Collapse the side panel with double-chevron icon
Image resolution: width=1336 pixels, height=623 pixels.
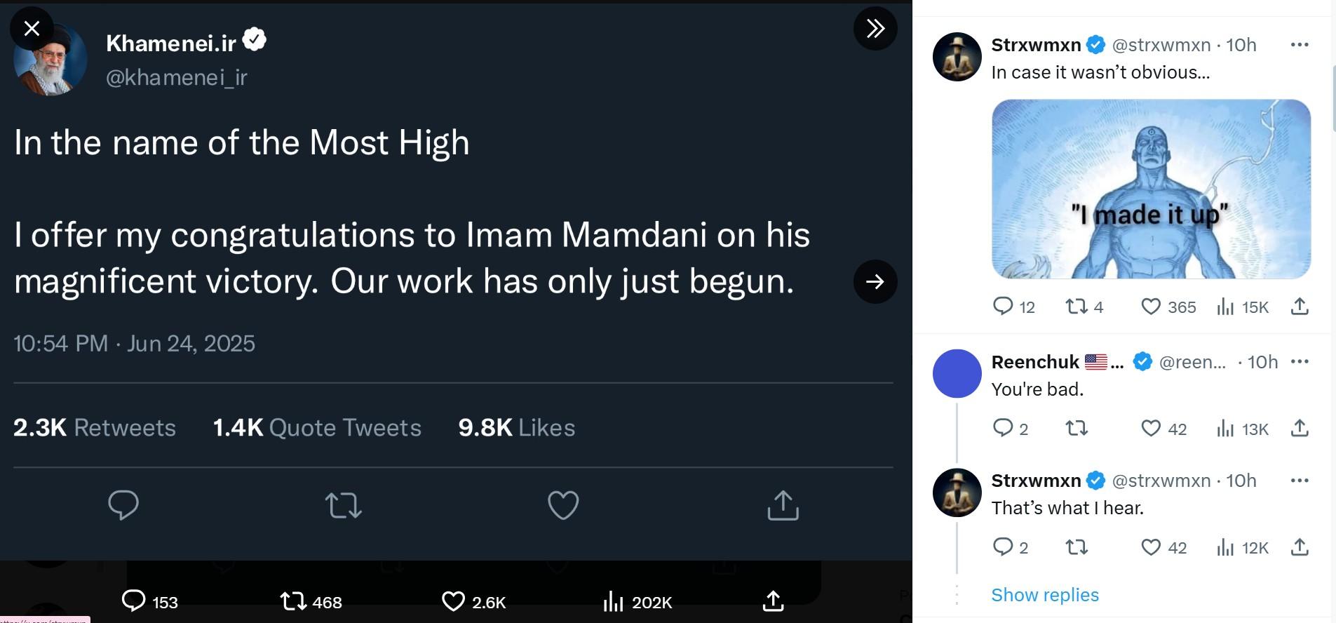(875, 28)
